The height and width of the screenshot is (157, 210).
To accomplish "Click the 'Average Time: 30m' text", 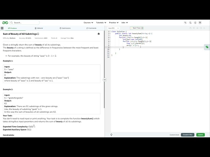I will click(x=67, y=38).
